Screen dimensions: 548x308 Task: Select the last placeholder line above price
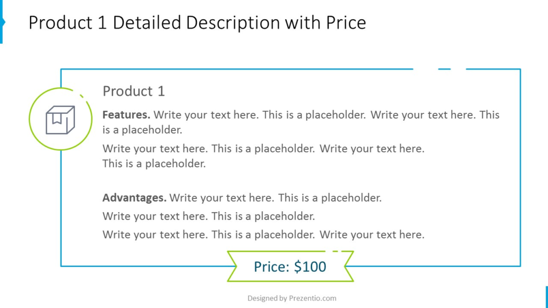pos(263,235)
